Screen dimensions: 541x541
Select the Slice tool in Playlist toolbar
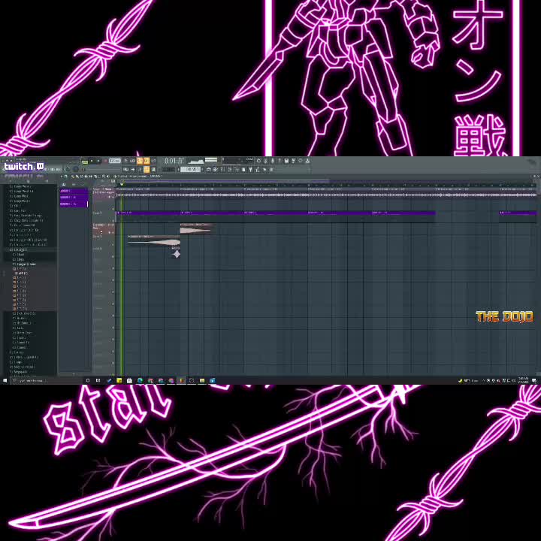coord(95,177)
